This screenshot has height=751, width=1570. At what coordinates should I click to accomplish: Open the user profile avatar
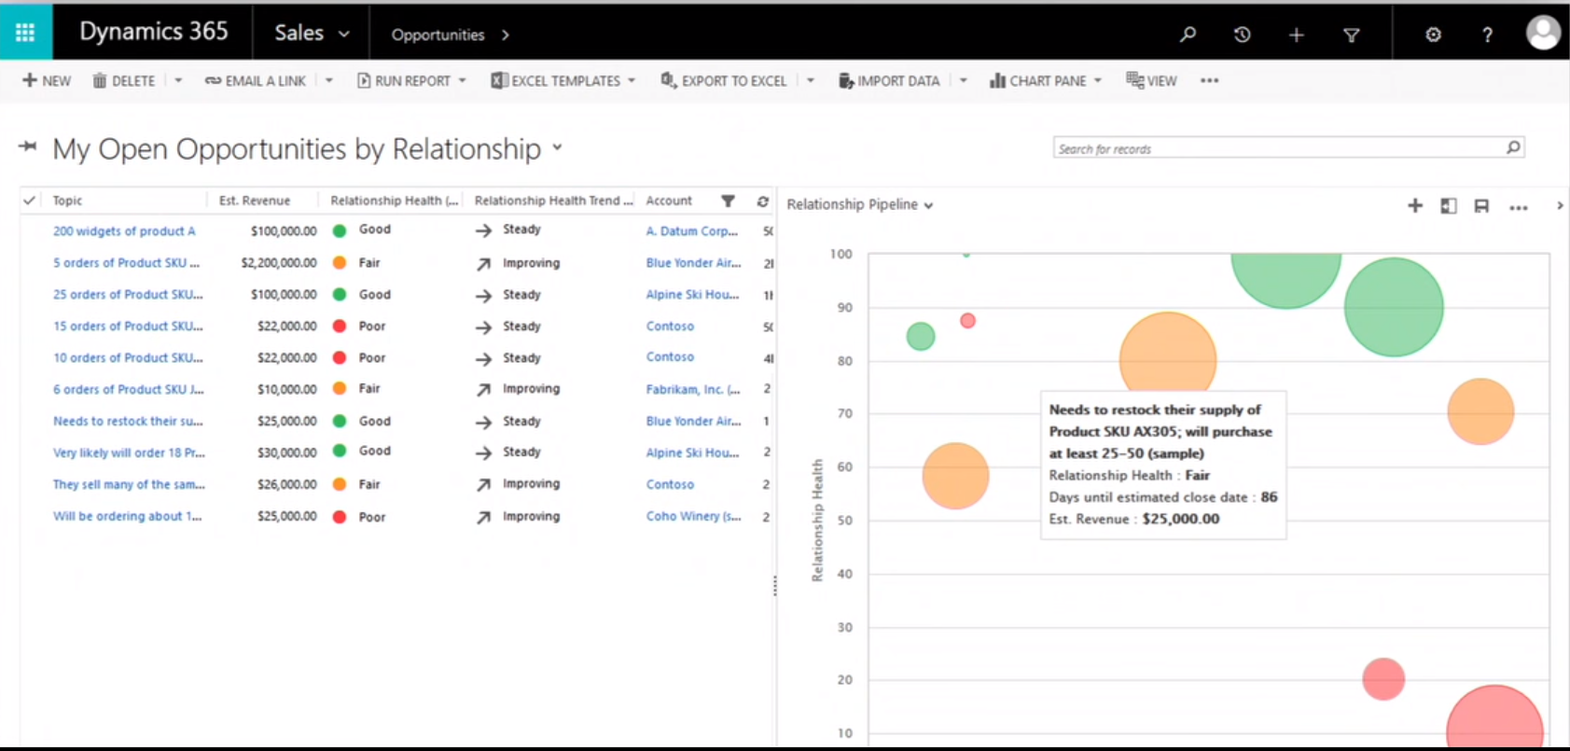[1543, 33]
